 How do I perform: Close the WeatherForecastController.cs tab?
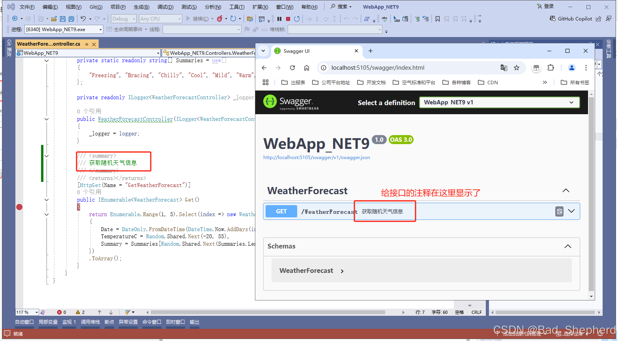tap(94, 44)
